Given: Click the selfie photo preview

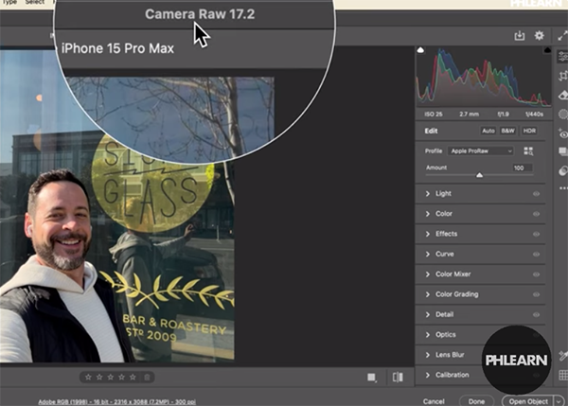Looking at the screenshot, I should point(117,220).
